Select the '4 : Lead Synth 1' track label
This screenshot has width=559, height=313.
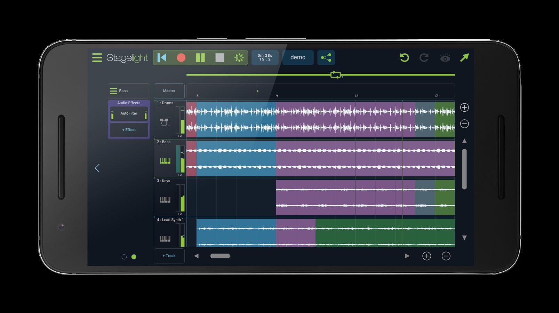pyautogui.click(x=170, y=220)
